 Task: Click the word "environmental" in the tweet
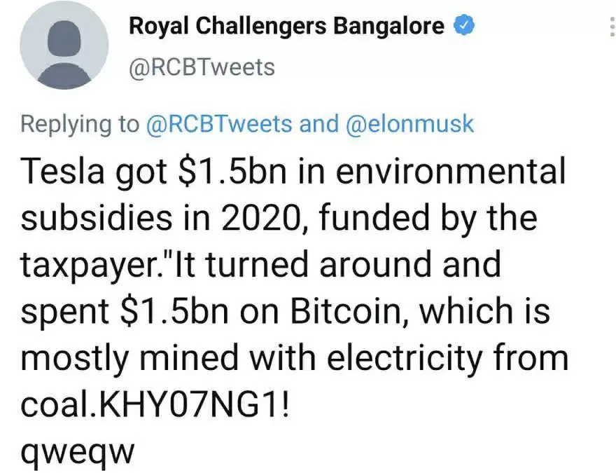[x=440, y=172]
